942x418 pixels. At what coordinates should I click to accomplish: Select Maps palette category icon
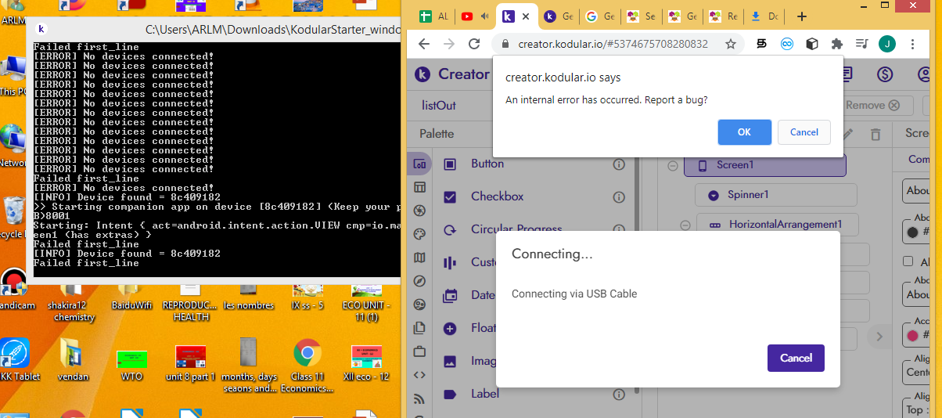click(419, 258)
